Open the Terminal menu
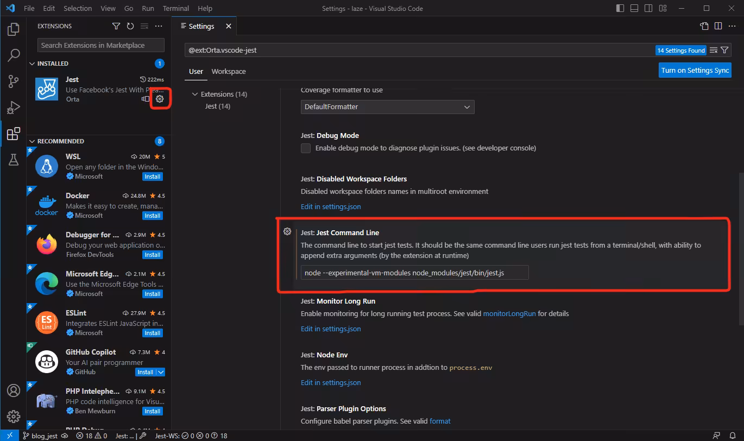Screen dimensions: 744x441 click(x=176, y=8)
